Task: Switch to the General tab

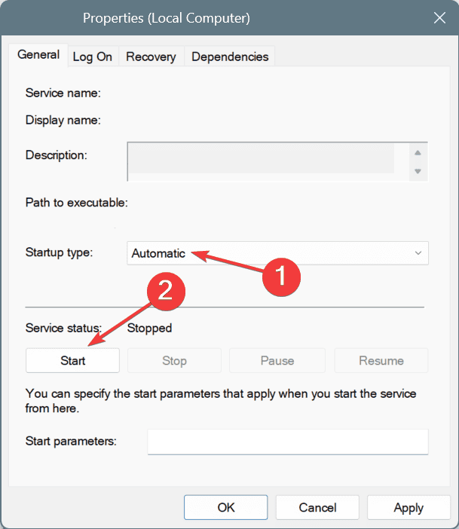Action: pos(38,55)
